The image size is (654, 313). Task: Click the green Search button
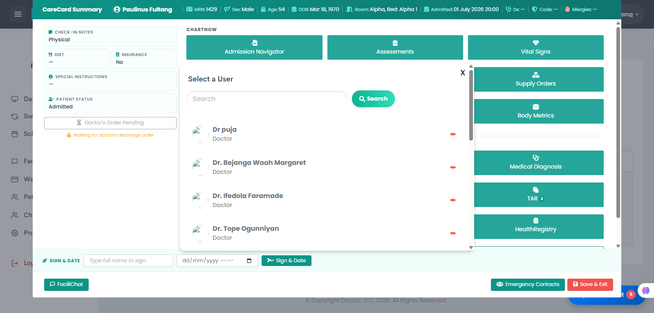[373, 99]
